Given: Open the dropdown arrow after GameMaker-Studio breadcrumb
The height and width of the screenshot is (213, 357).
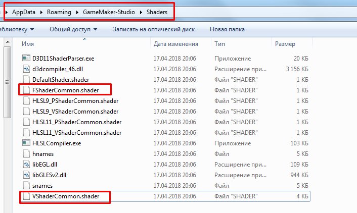Looking at the screenshot, I should click(141, 12).
